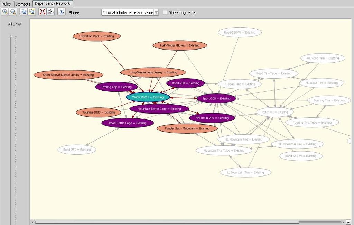
Task: Select the ML Road Tire node
Action: tap(322, 83)
